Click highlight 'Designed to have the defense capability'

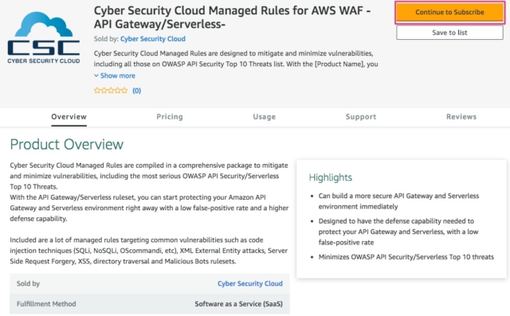[398, 232]
